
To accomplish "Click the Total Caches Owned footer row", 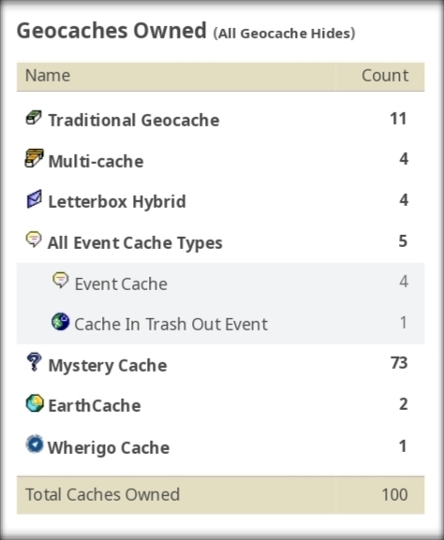I will pos(221,495).
